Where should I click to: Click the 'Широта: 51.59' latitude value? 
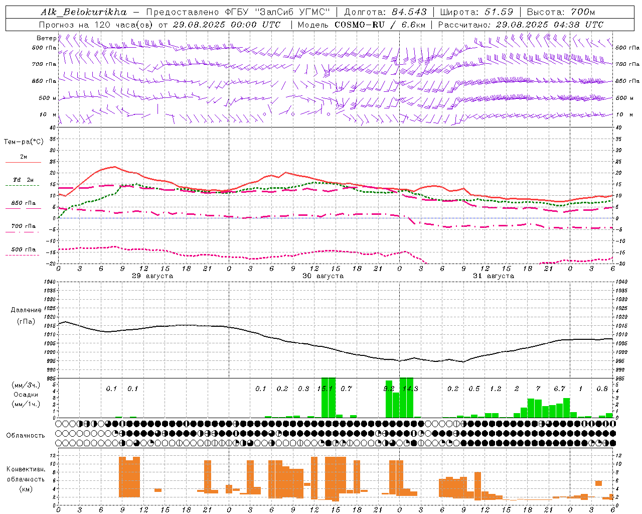pyautogui.click(x=476, y=12)
